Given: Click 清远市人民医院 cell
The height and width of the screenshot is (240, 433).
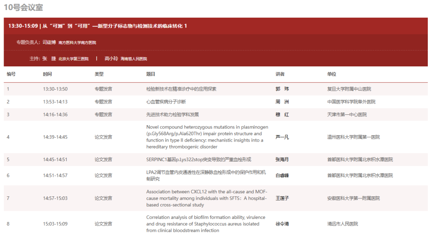Looking at the screenshot, I should point(342,224).
